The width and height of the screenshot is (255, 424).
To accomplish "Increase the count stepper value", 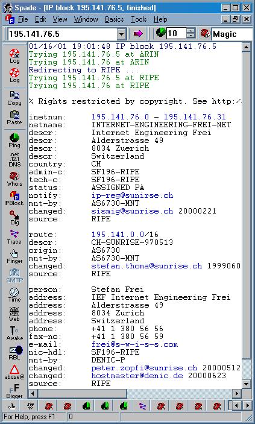I will tap(191, 31).
